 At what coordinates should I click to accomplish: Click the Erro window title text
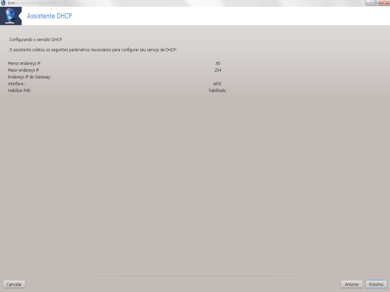[11, 3]
